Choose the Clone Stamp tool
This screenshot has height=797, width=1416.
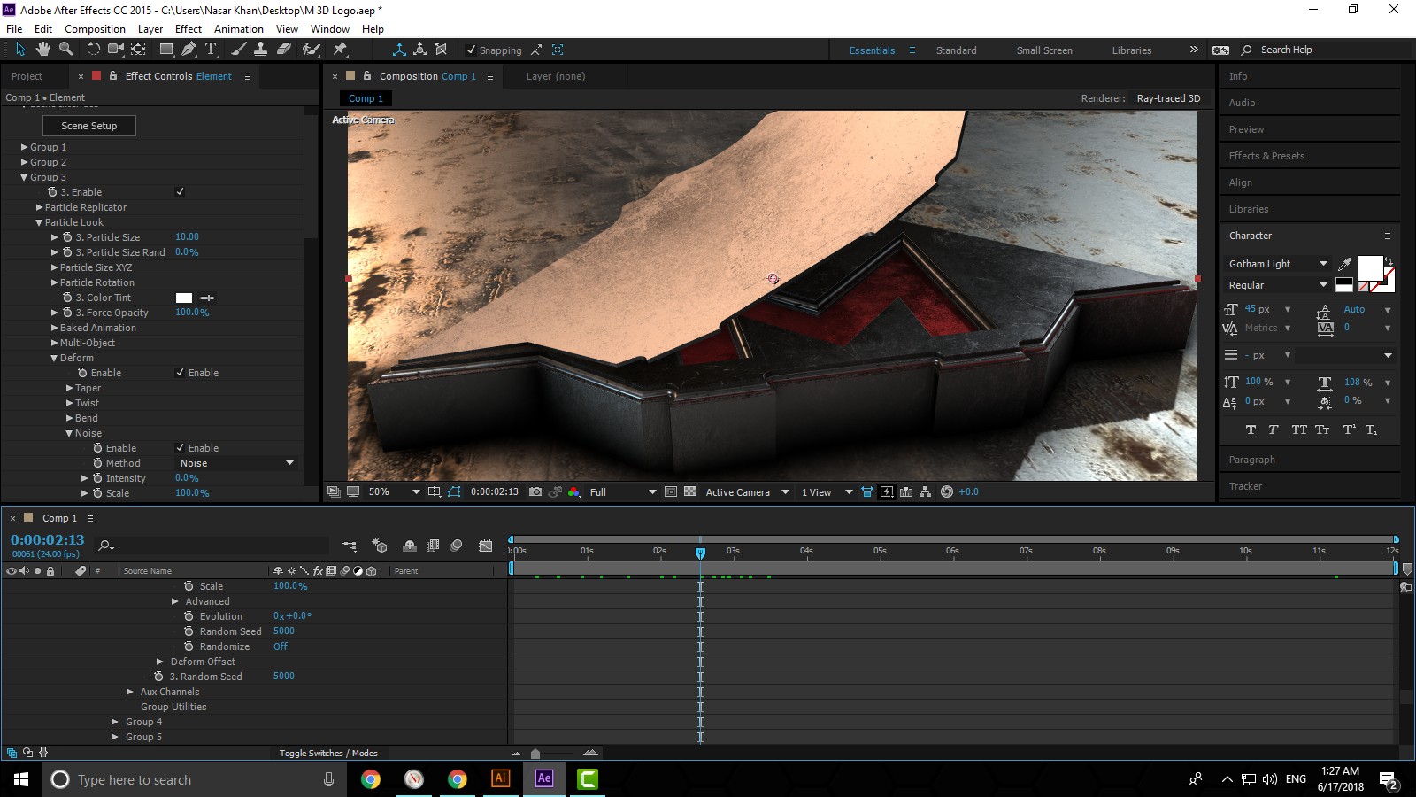coord(261,50)
